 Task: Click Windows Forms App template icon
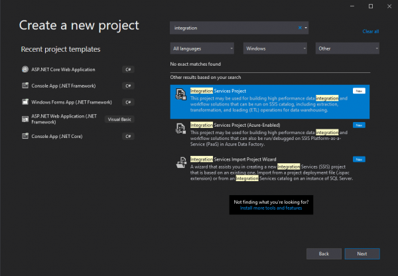[25, 102]
